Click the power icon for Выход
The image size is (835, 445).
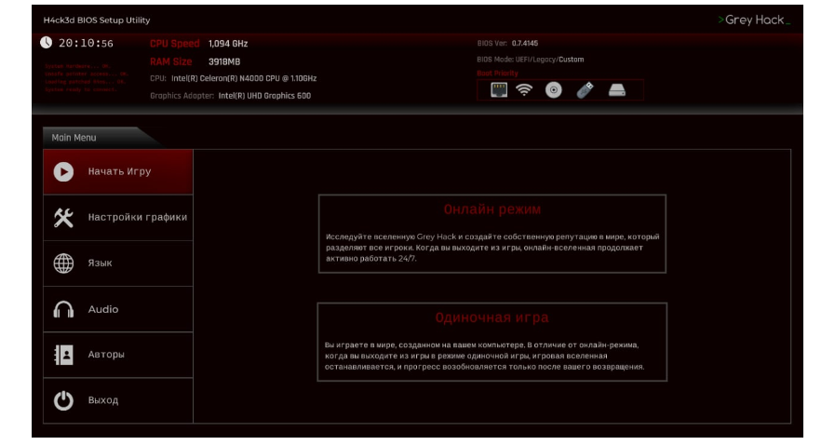click(x=63, y=400)
